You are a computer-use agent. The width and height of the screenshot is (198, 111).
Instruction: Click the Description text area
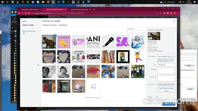(166, 78)
